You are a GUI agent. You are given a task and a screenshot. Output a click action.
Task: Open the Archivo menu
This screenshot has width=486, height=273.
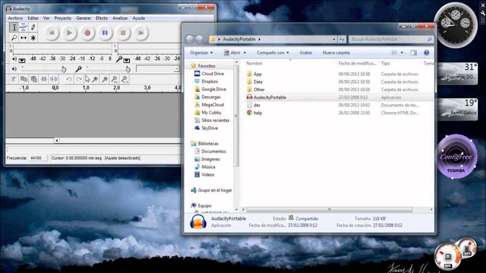coord(16,18)
